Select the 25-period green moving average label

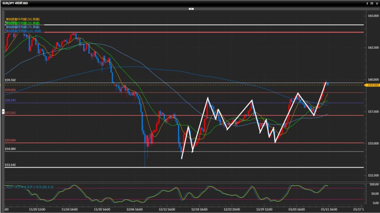23,23
